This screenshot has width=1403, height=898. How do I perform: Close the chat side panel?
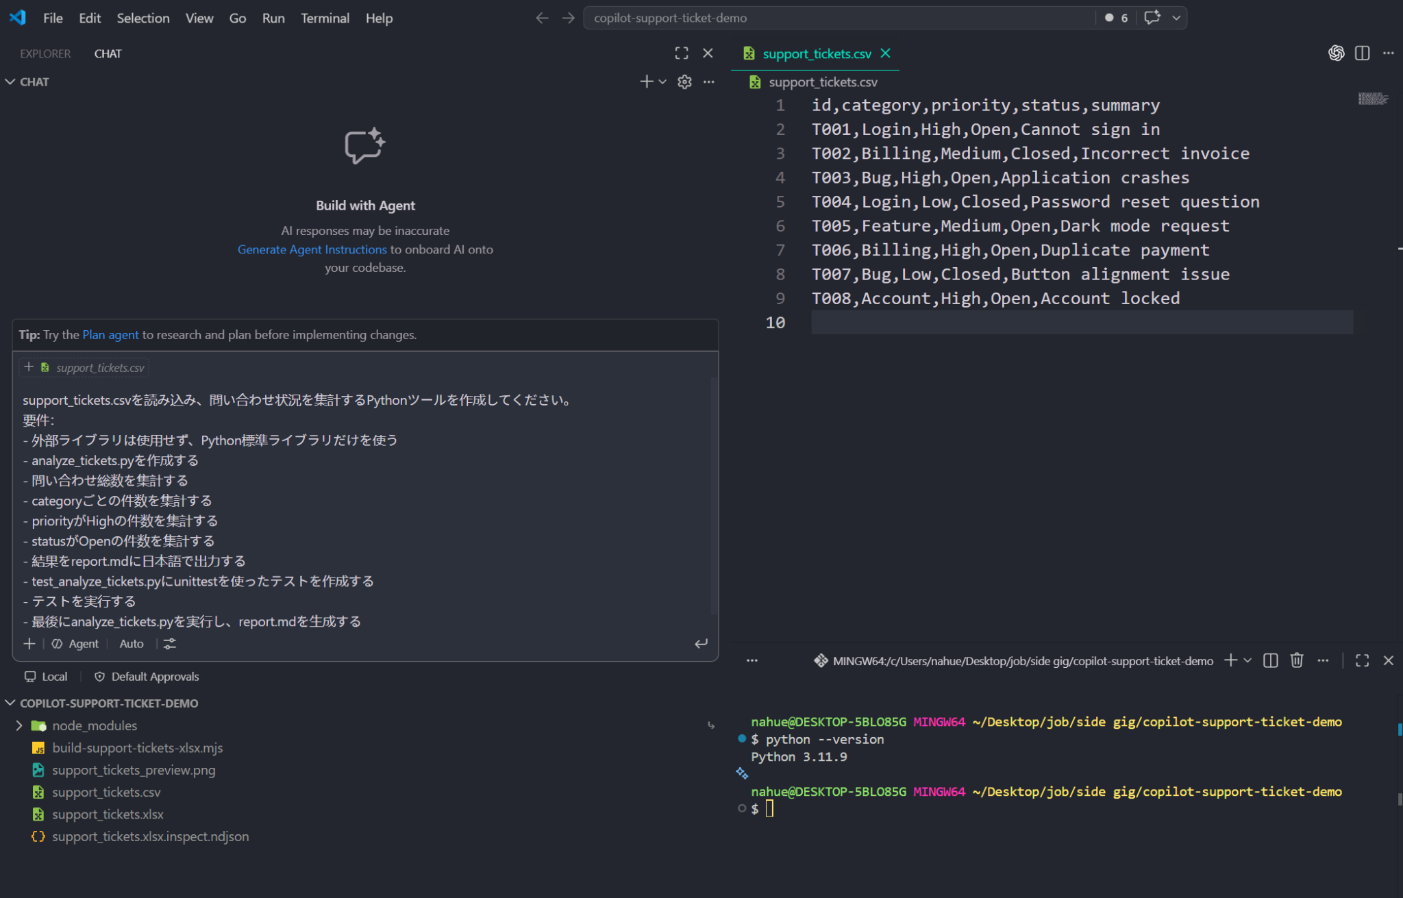(x=708, y=53)
